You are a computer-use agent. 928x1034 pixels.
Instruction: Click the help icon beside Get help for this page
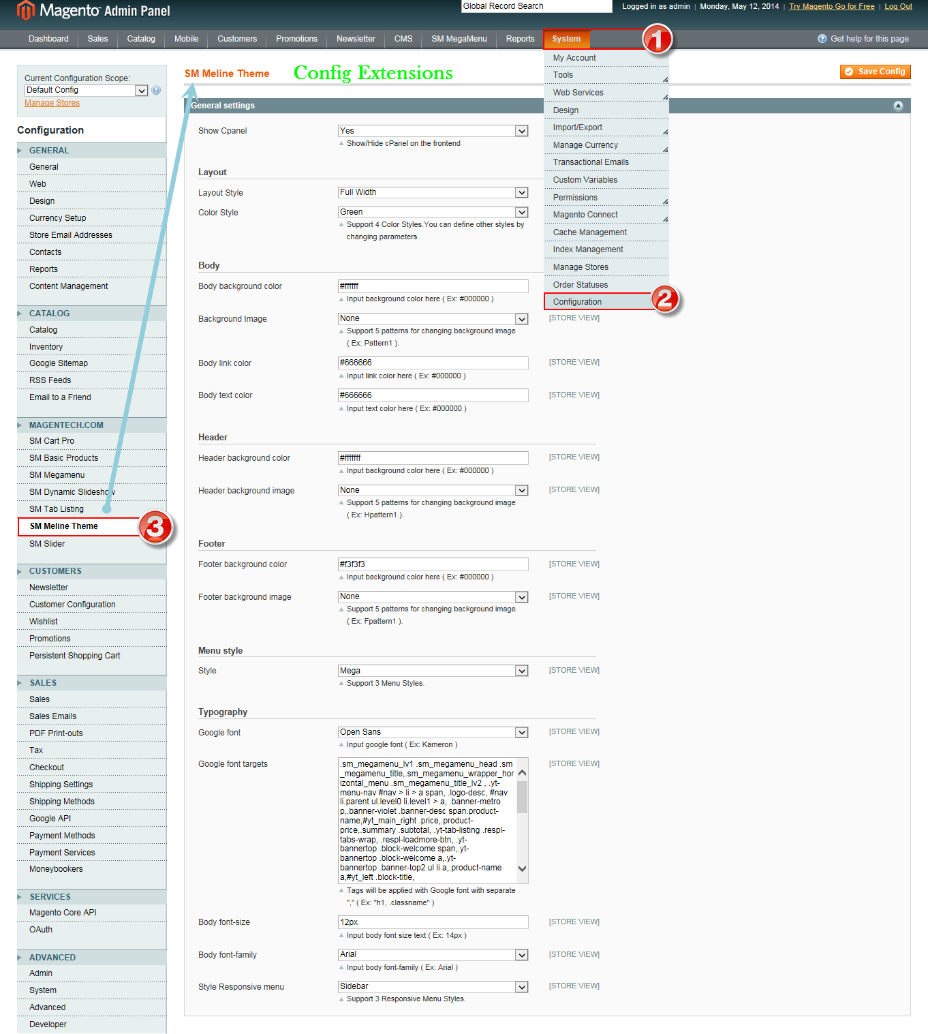pos(822,39)
